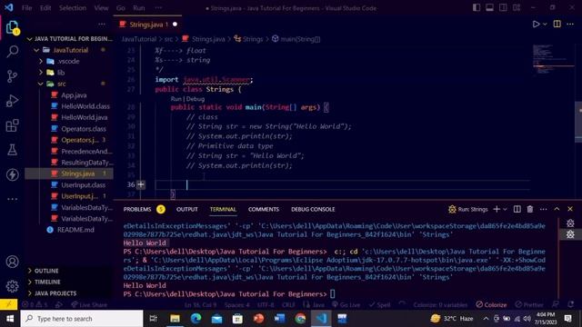Select the first terminal instance icon

(570, 223)
